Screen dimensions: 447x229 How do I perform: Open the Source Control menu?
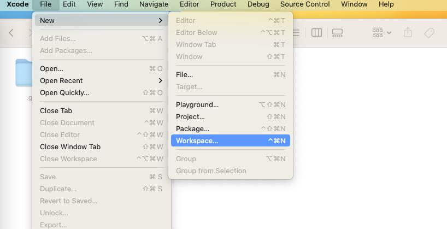point(305,4)
